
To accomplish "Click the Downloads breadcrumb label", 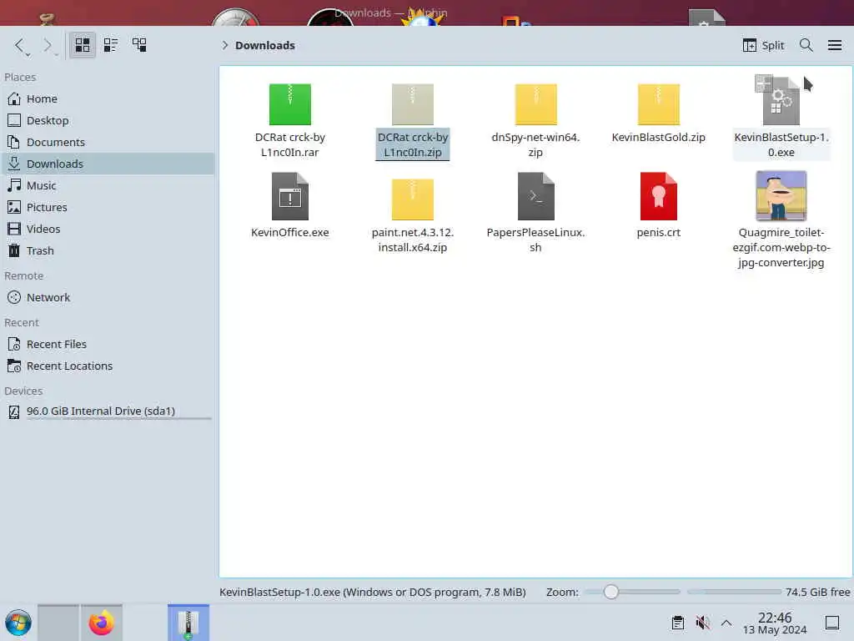I will (x=265, y=45).
